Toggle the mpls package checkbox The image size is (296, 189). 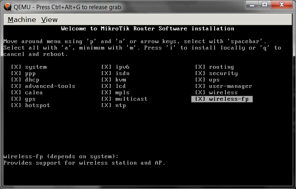pyautogui.click(x=106, y=93)
